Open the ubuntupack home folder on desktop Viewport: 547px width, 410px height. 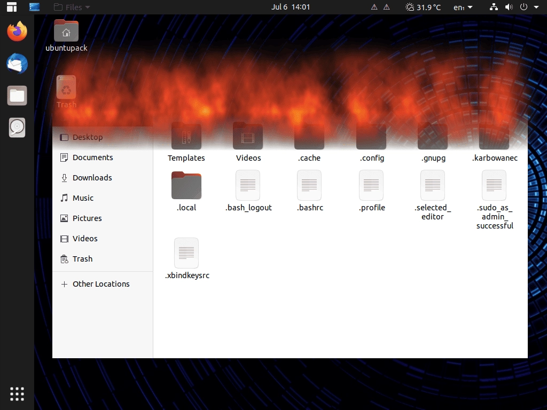pos(66,36)
